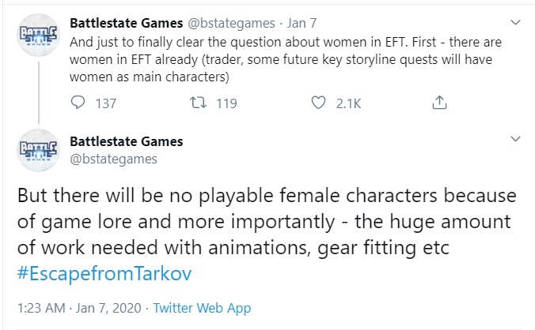Screen dimensions: 535x330
Task: Click the 137 replies count
Action: pos(105,103)
